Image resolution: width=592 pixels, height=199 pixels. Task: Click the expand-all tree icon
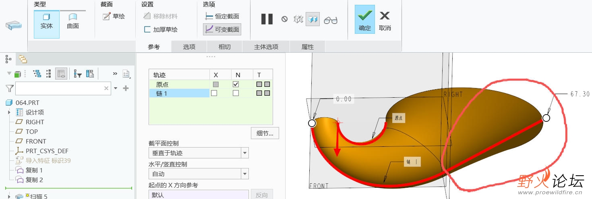(37, 74)
